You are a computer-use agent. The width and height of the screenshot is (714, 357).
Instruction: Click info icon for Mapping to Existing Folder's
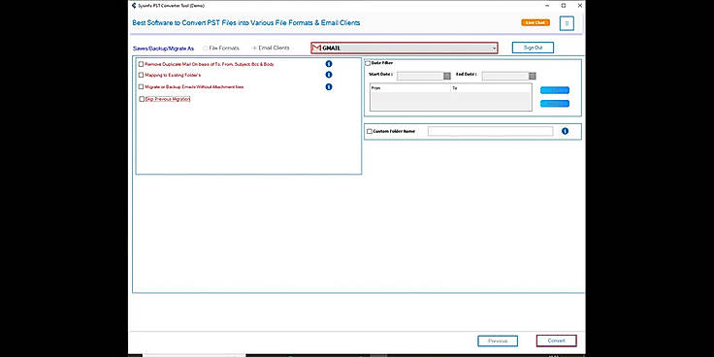coord(329,75)
